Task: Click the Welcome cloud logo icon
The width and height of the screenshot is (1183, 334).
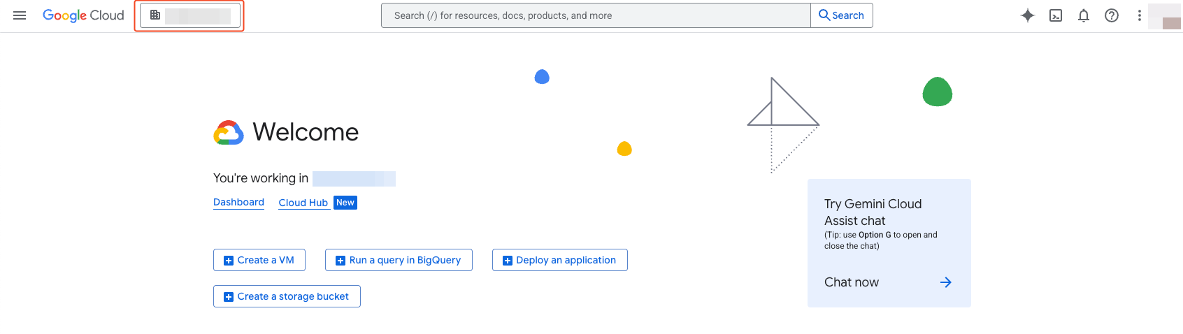Action: point(229,132)
